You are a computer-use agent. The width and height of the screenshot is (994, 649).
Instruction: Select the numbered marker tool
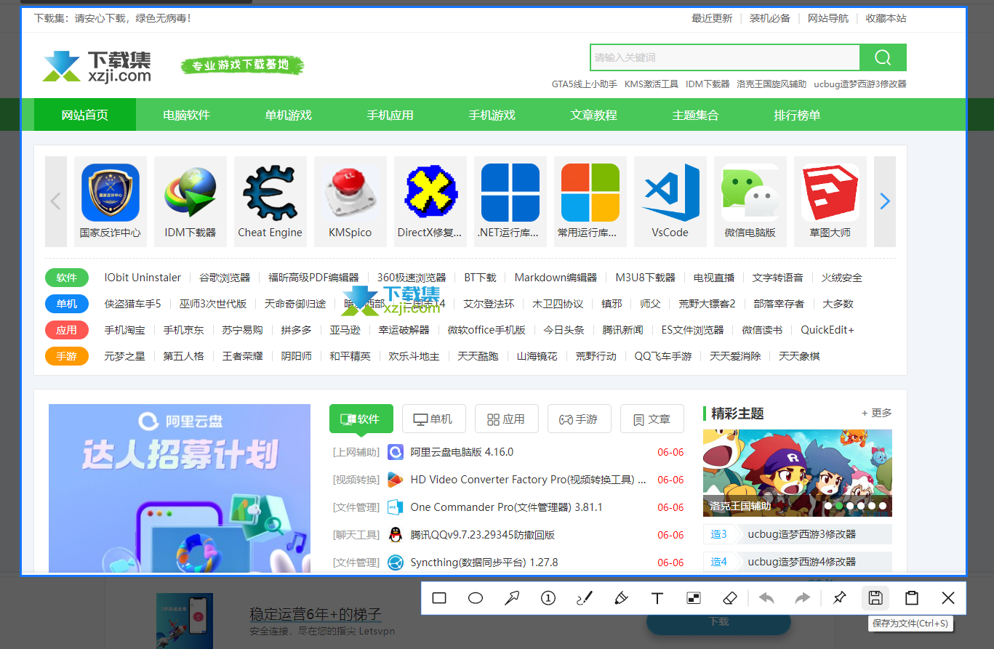tap(548, 598)
